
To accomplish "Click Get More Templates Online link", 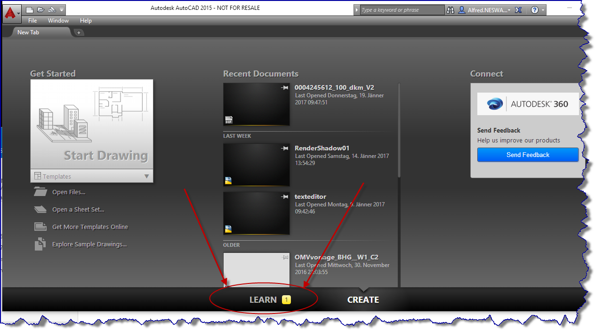I will click(90, 227).
